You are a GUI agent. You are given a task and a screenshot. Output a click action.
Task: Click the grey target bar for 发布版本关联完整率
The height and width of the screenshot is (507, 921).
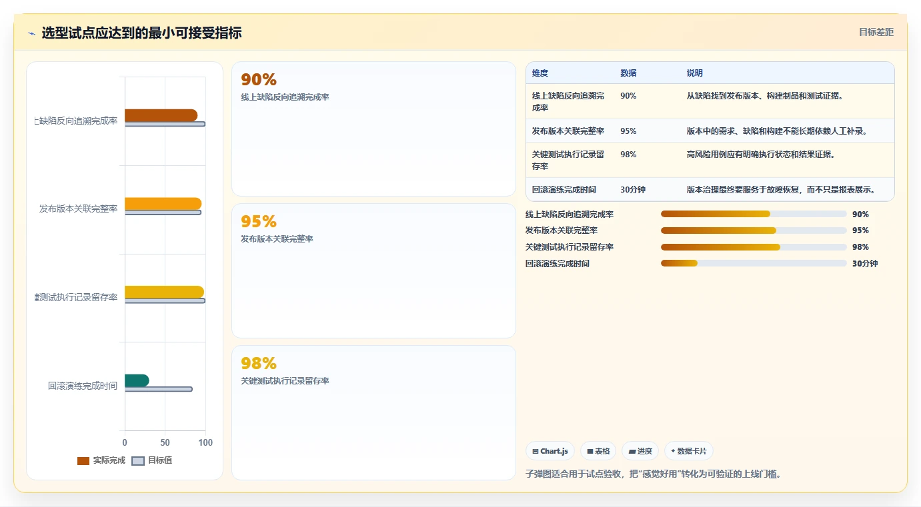(x=163, y=213)
